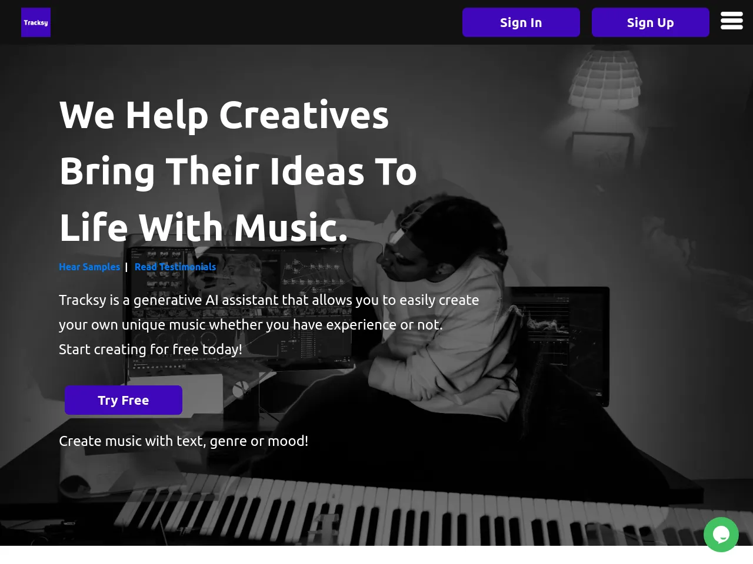Click the pipe separator between the two links

[126, 267]
